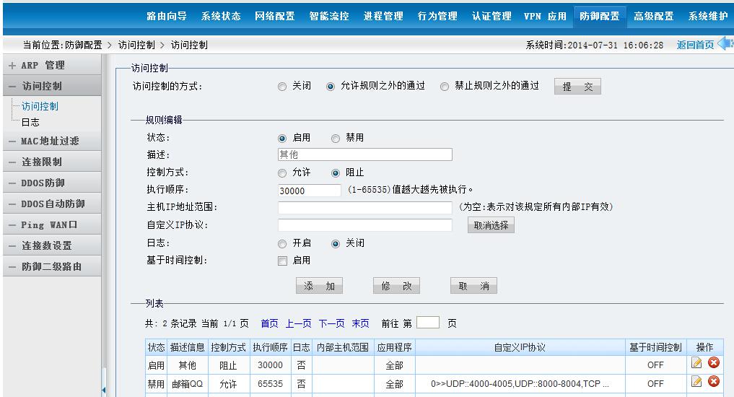Click delete icon for the 其他 rule
Screen dimensions: 734x397
(x=714, y=363)
